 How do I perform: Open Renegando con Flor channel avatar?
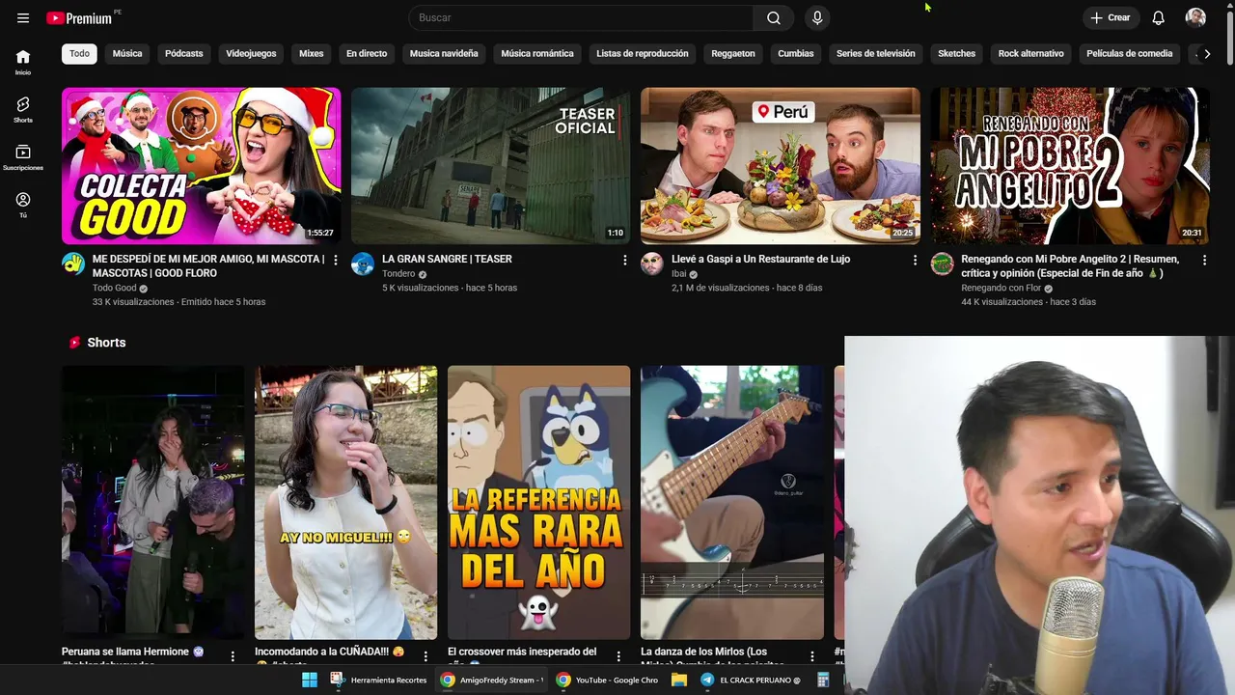943,264
